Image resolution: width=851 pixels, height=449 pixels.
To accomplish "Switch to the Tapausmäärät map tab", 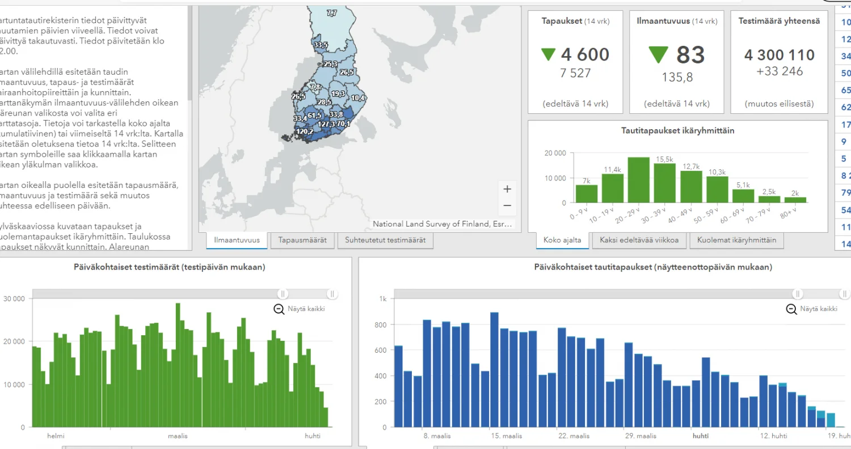I will point(302,240).
